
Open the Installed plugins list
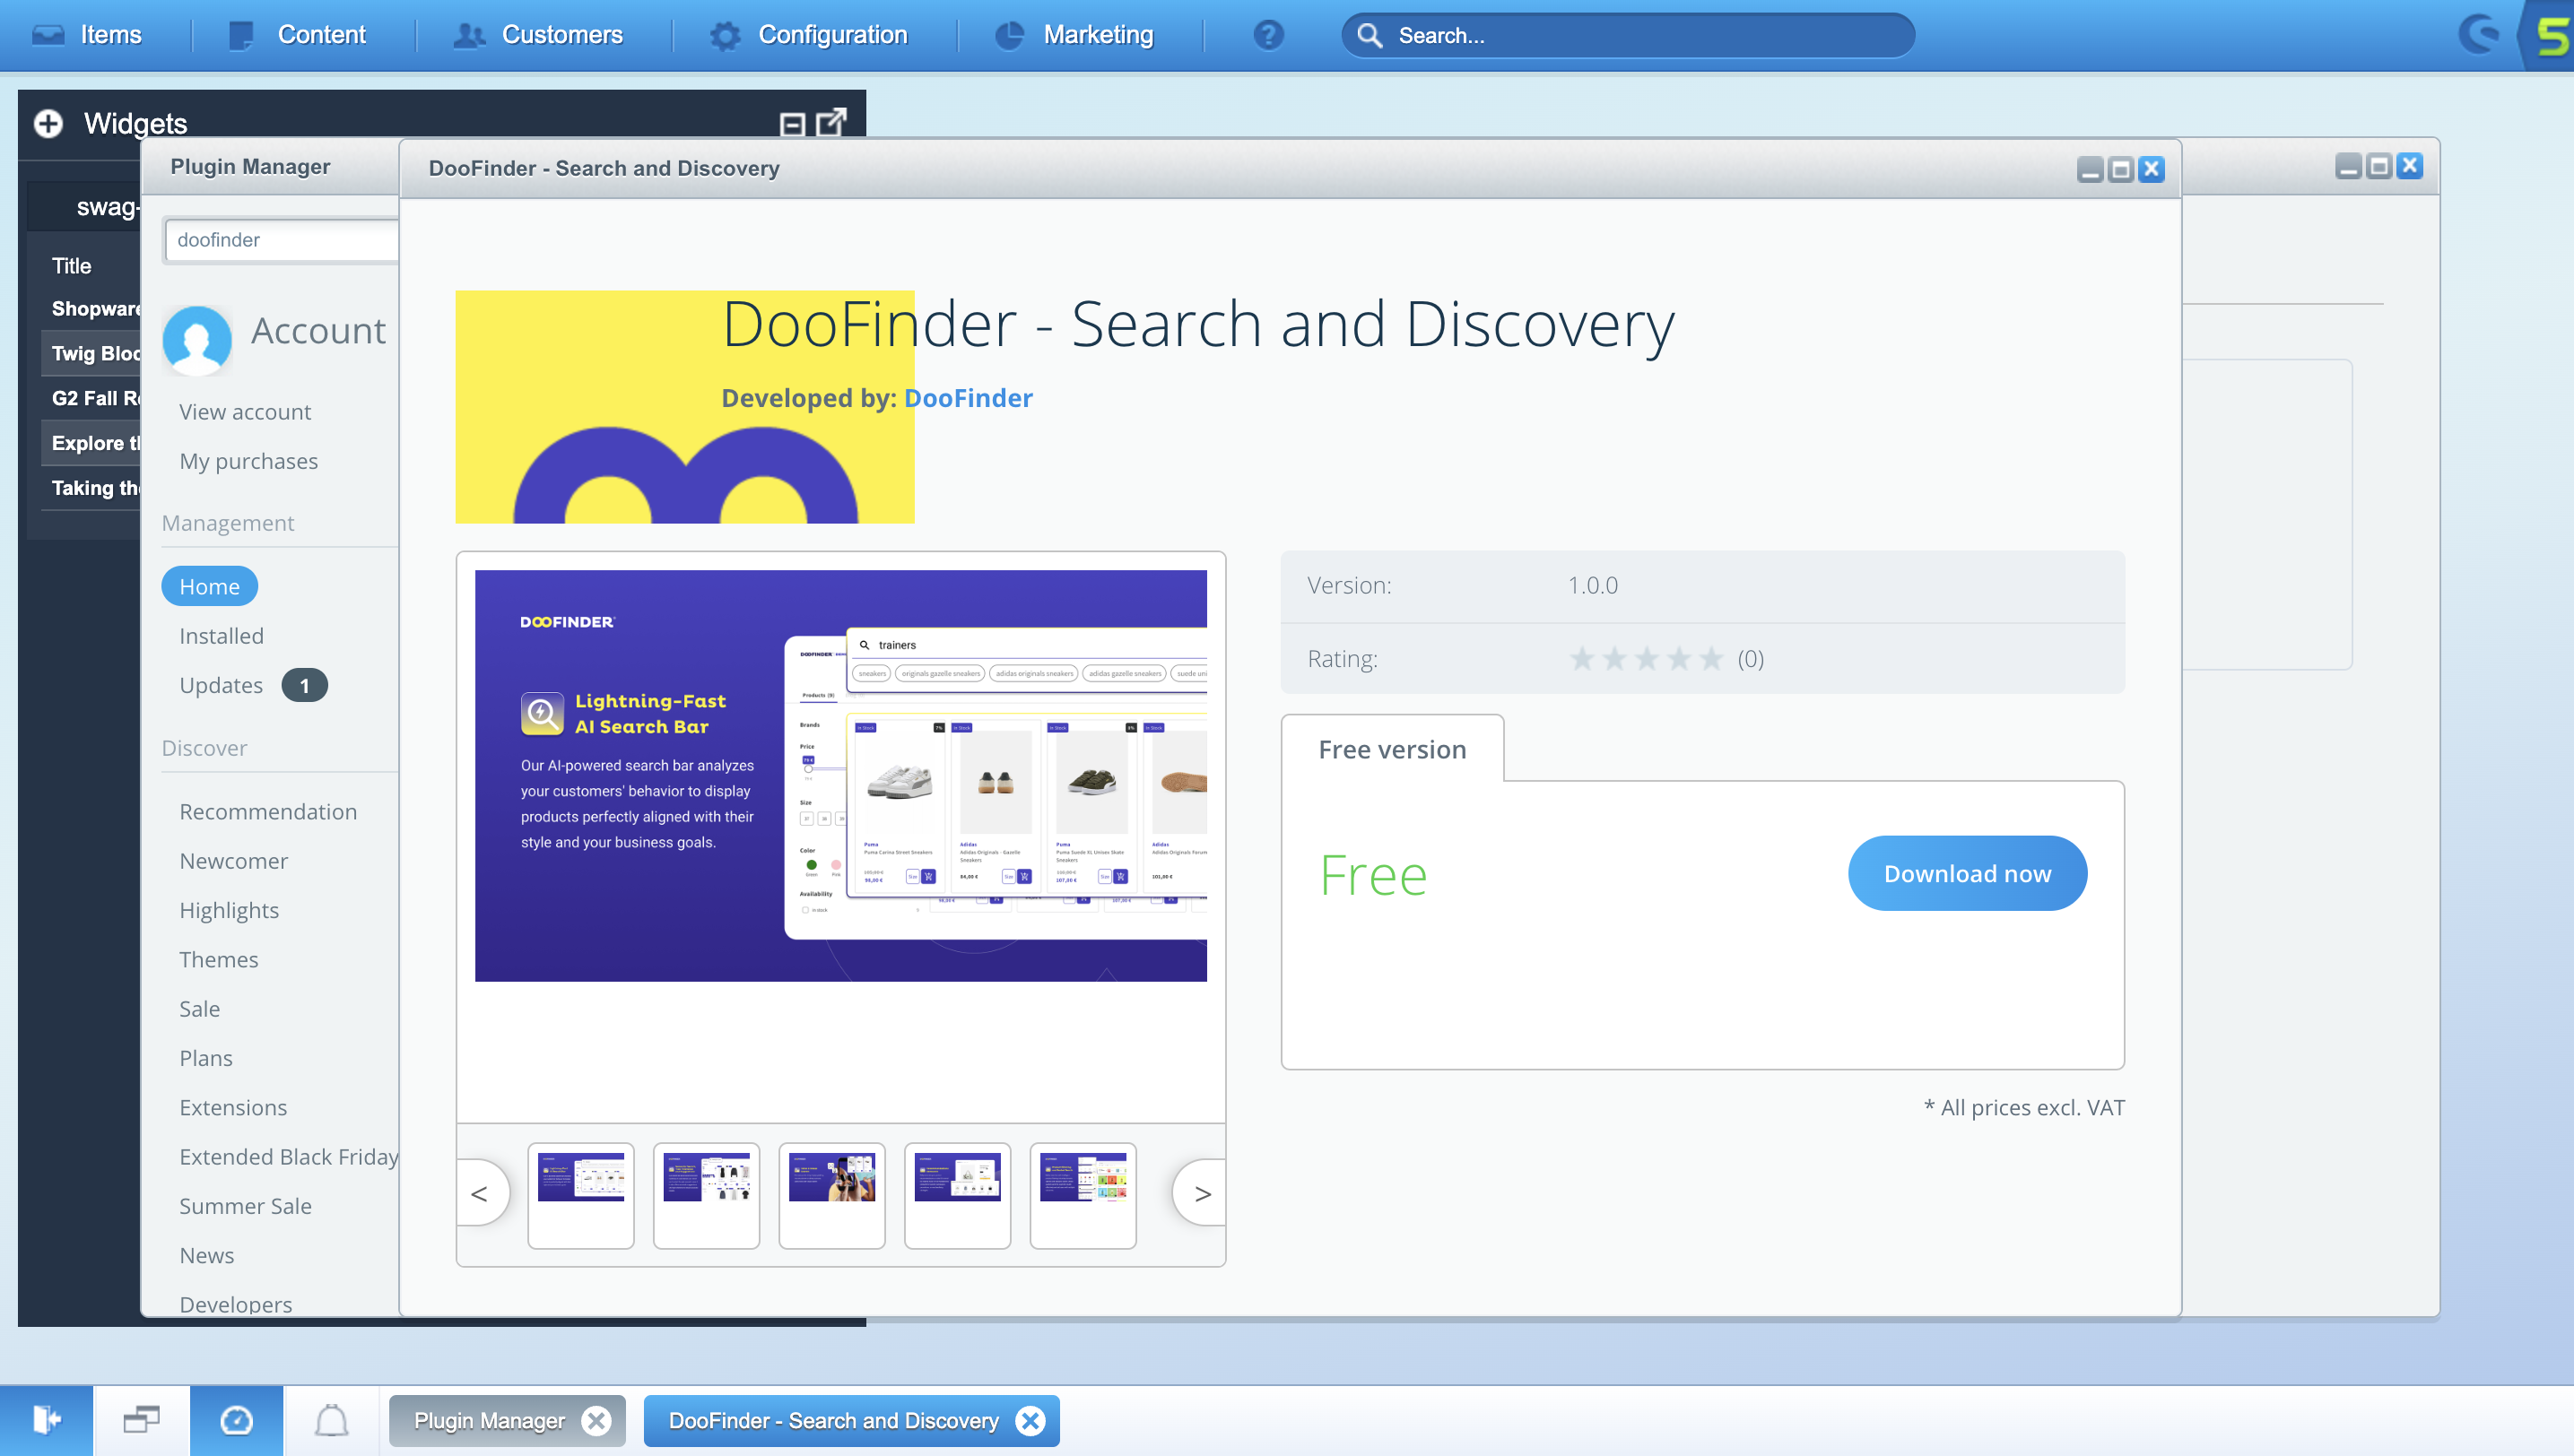(x=222, y=636)
